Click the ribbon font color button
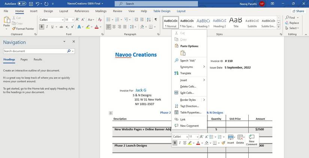Viewport: 309px width, 158px height. (x=97, y=27)
